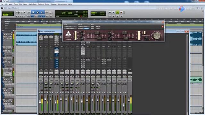This screenshot has width=205, height=115.
Task: Select the Scrubber speaker tool
Action: 46,12
